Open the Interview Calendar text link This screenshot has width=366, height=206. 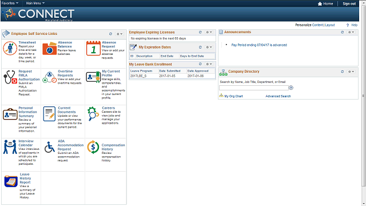click(x=26, y=143)
